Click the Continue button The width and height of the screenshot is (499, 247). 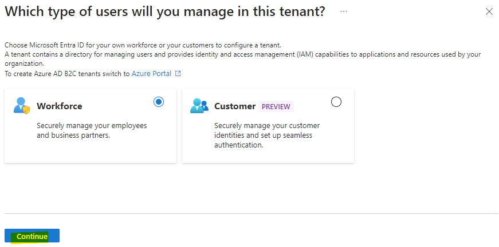point(32,236)
